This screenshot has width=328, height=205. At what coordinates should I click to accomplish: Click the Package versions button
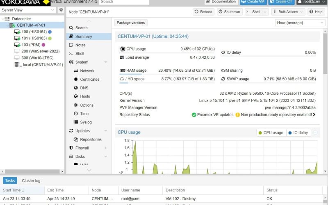click(x=131, y=23)
